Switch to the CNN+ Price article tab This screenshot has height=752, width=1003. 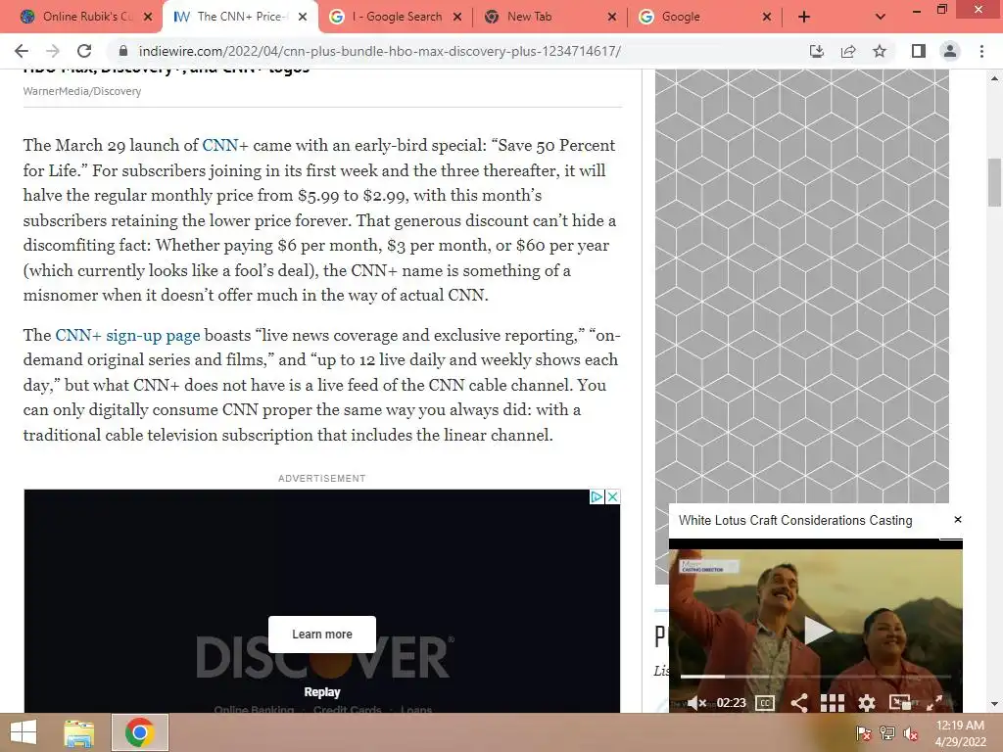tap(241, 17)
